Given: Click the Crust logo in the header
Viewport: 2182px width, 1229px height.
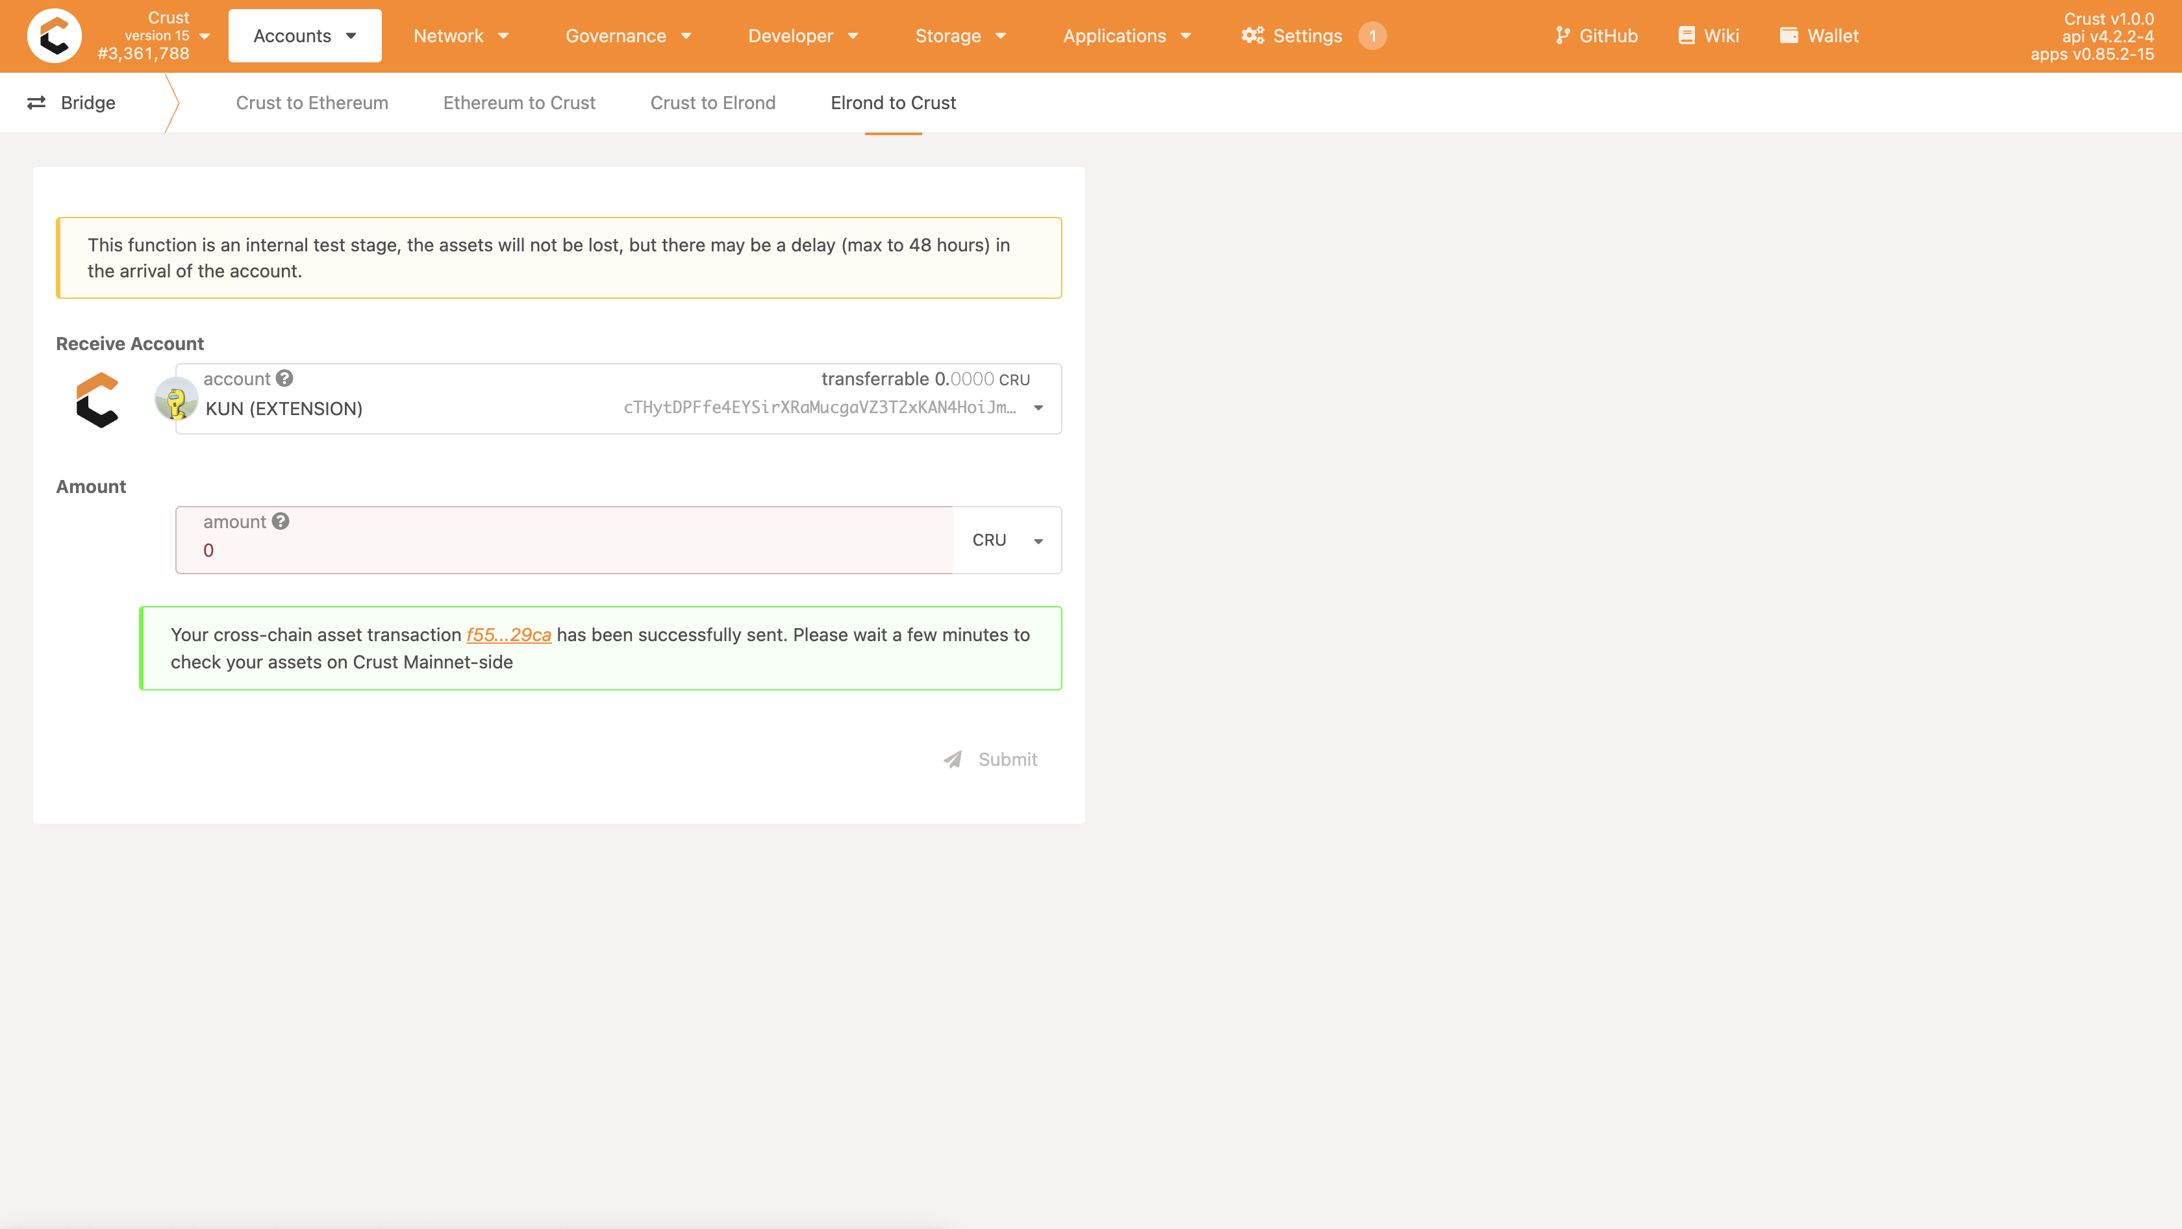Looking at the screenshot, I should (x=54, y=36).
